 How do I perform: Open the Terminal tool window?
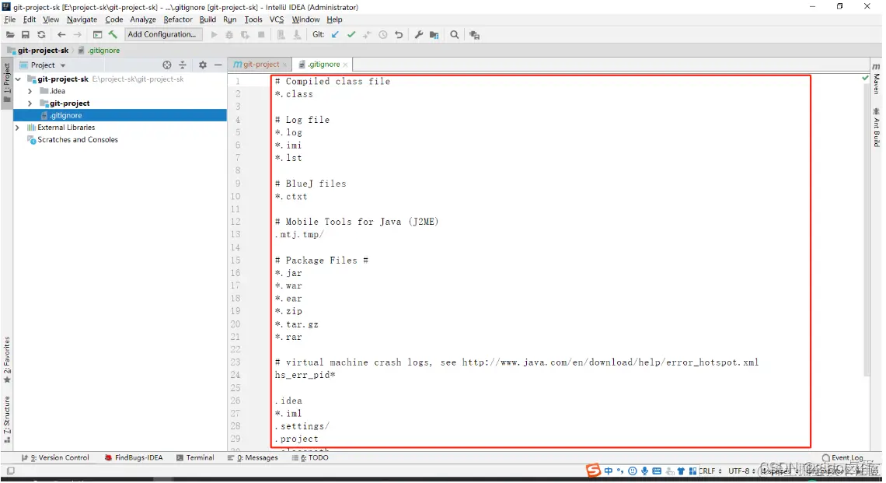pyautogui.click(x=195, y=457)
